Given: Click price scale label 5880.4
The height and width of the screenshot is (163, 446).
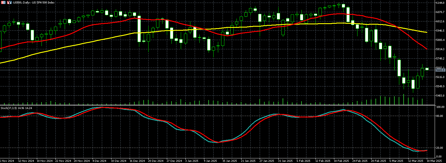Looking at the screenshot, I should (x=440, y=40).
